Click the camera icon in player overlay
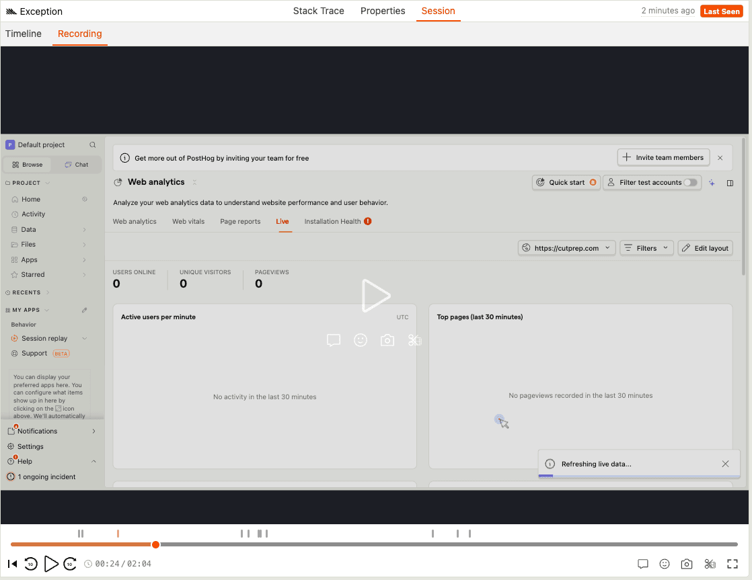Image resolution: width=752 pixels, height=580 pixels. pos(387,340)
